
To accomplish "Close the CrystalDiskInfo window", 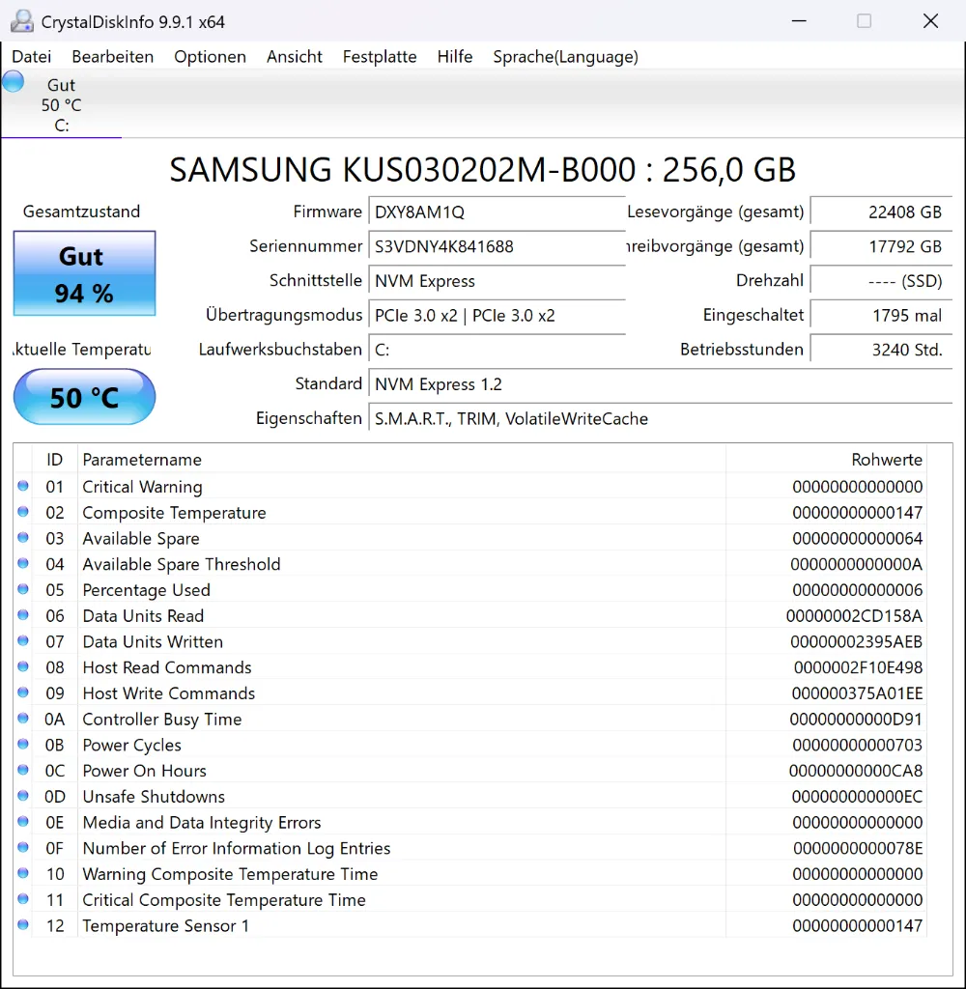I will point(930,21).
